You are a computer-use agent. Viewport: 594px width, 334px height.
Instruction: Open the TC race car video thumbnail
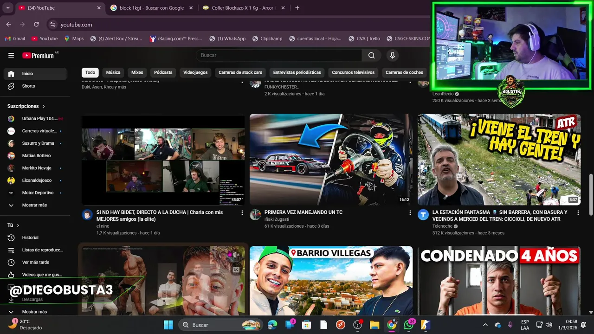[331, 160]
